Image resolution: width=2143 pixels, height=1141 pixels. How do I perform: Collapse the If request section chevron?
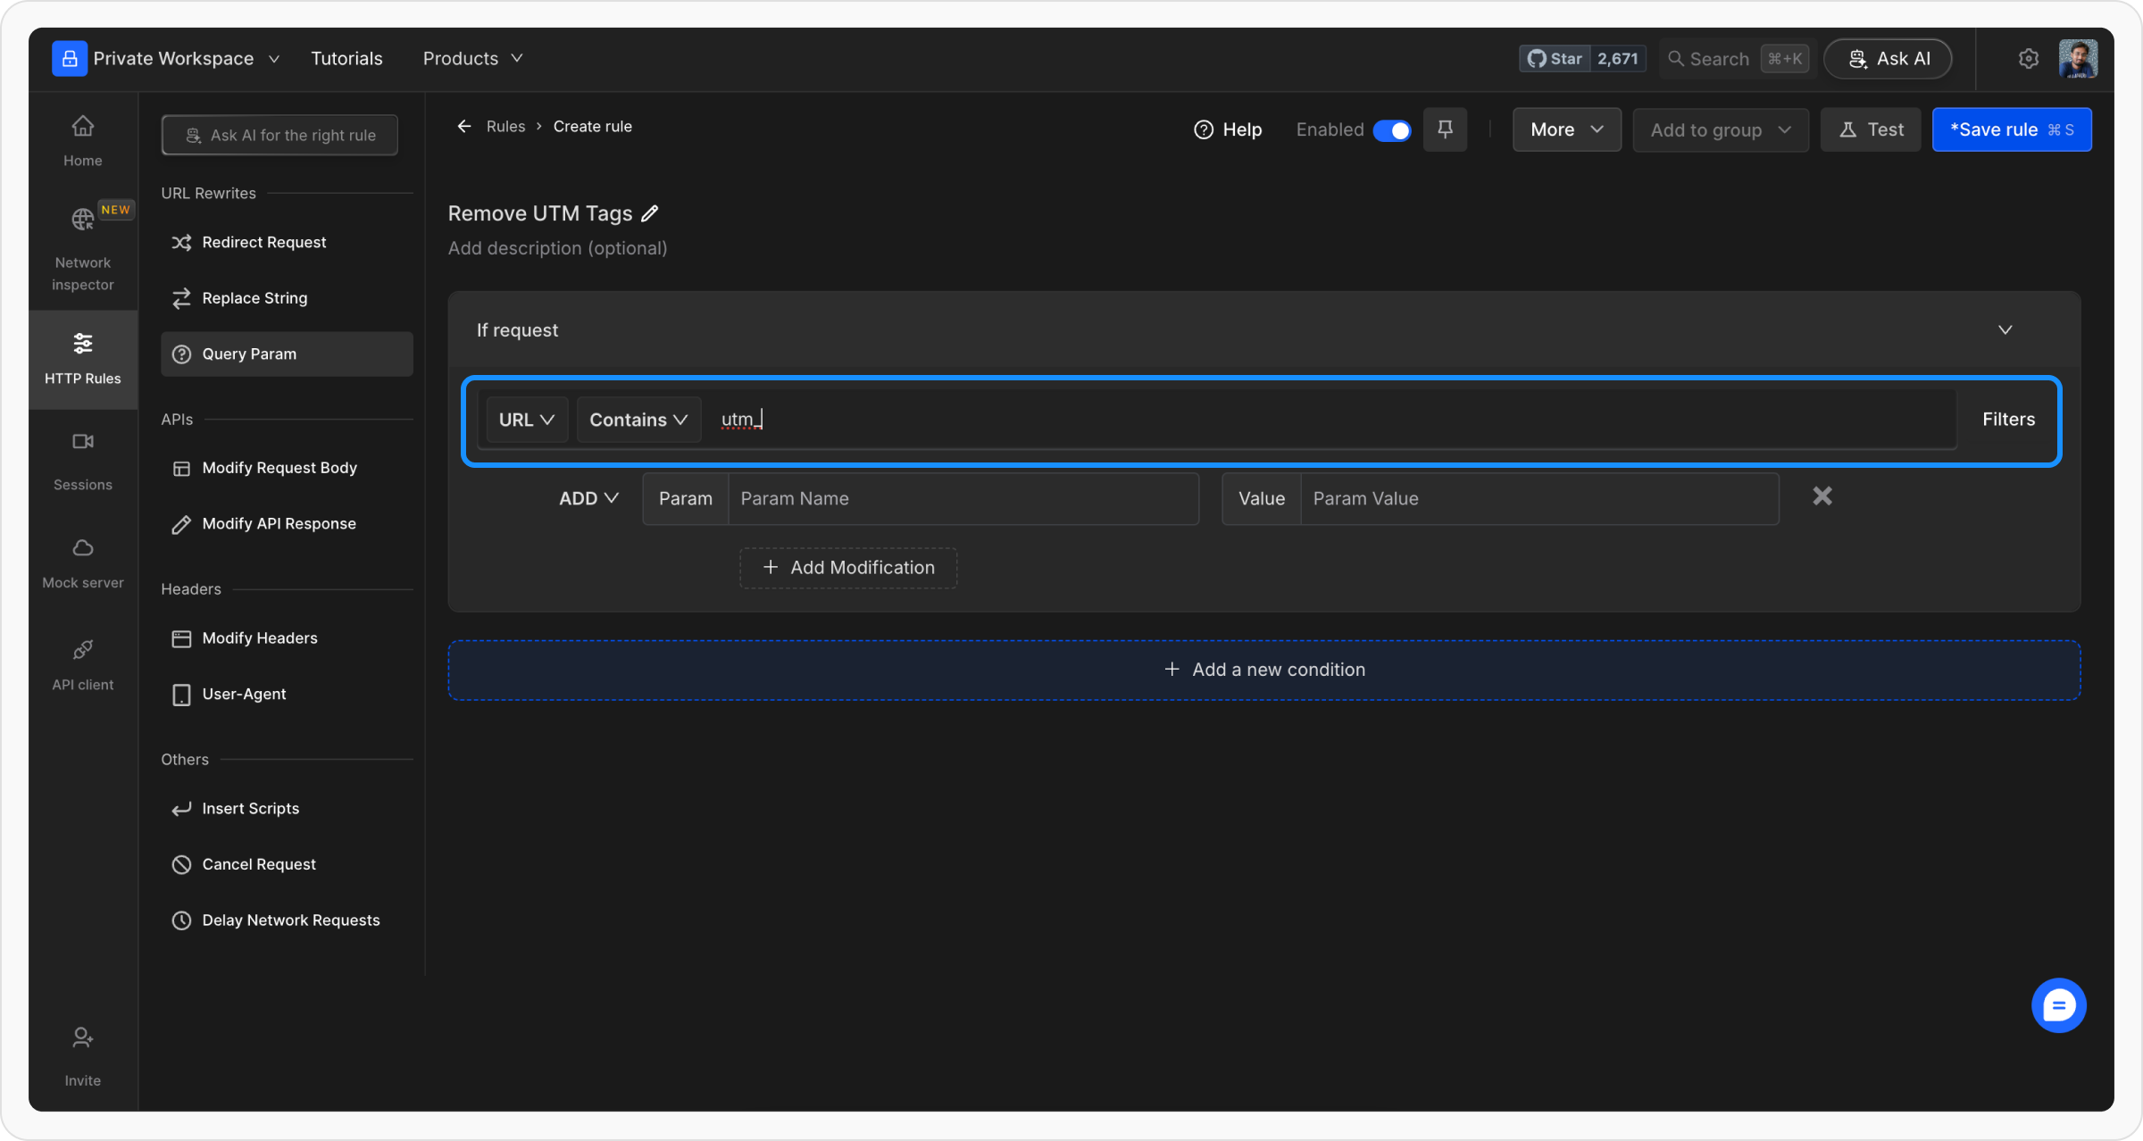click(2005, 330)
